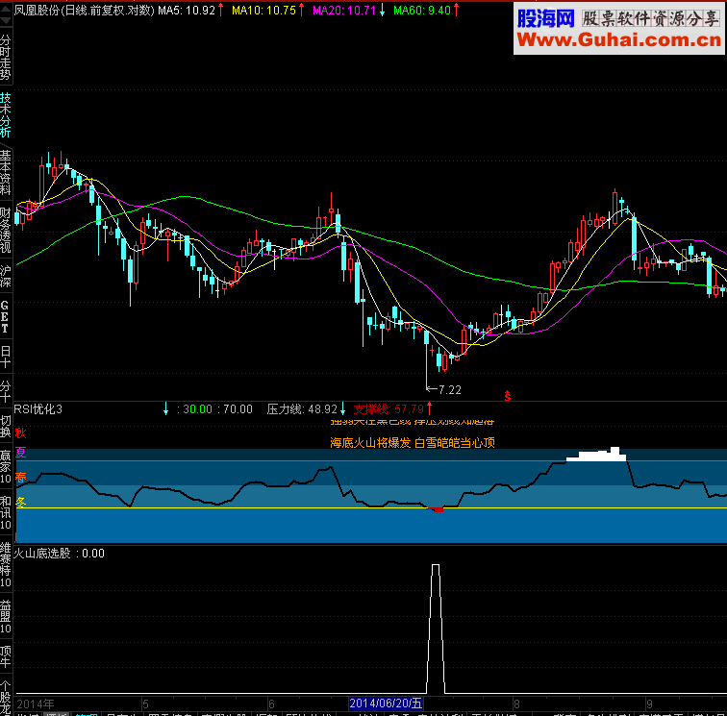Open the 基本资料 side tab

(x=6, y=172)
